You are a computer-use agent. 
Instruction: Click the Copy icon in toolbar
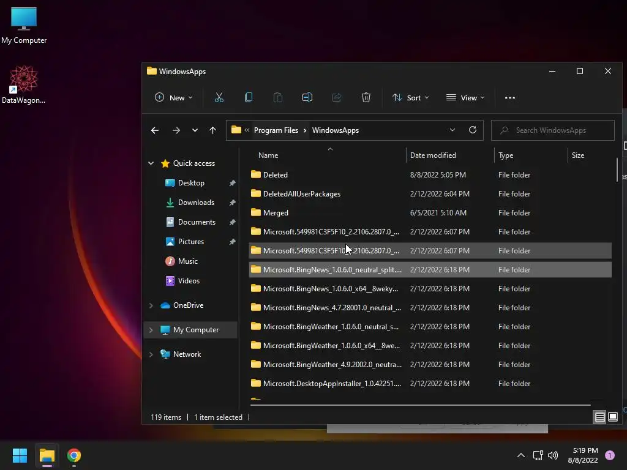point(249,97)
